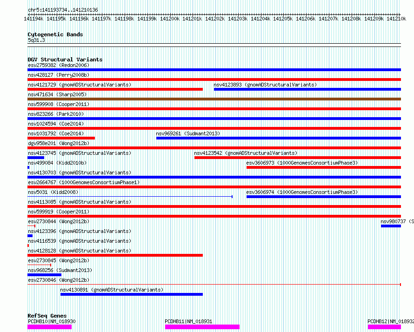
Task: Click the 141206k ruler label
Action: (x=306, y=19)
